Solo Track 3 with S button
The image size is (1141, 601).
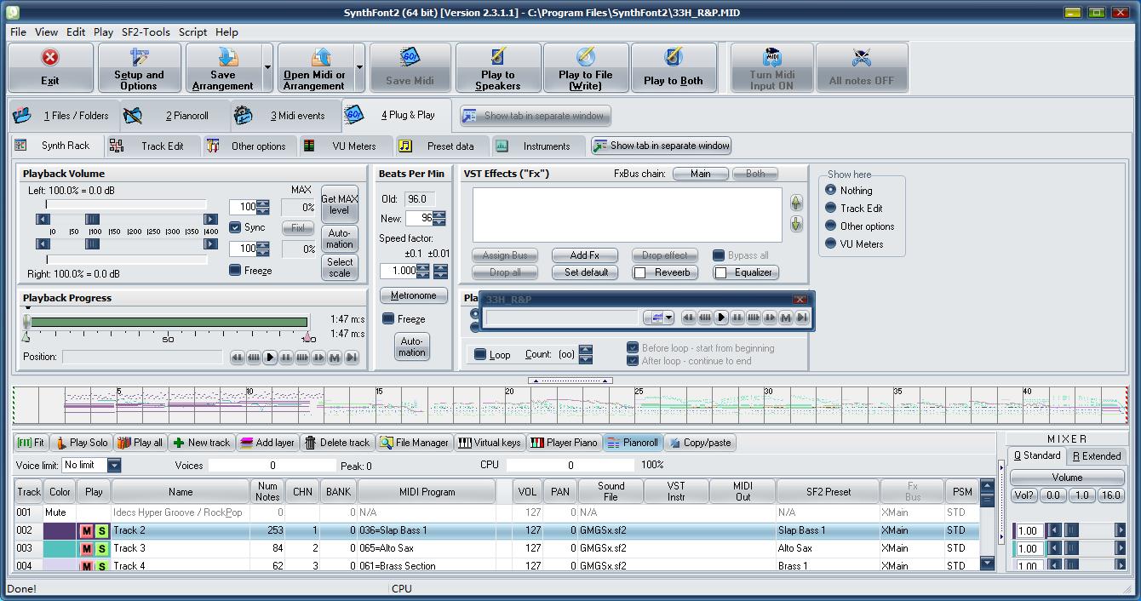click(x=101, y=549)
